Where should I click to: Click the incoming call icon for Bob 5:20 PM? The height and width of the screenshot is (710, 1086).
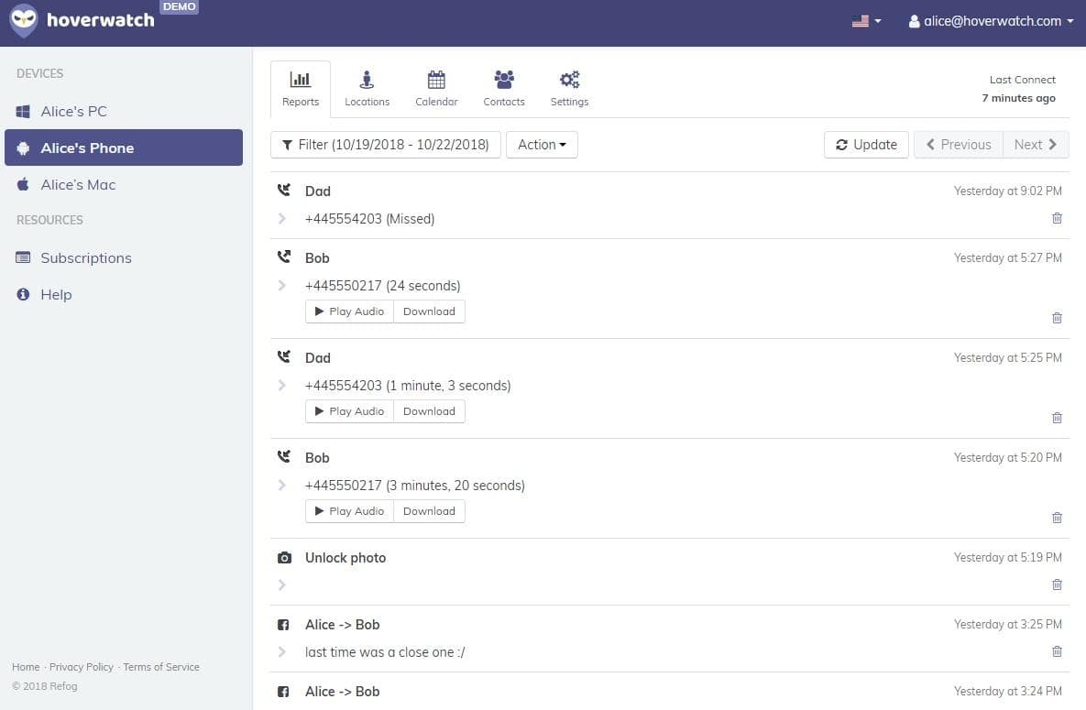[x=284, y=456]
